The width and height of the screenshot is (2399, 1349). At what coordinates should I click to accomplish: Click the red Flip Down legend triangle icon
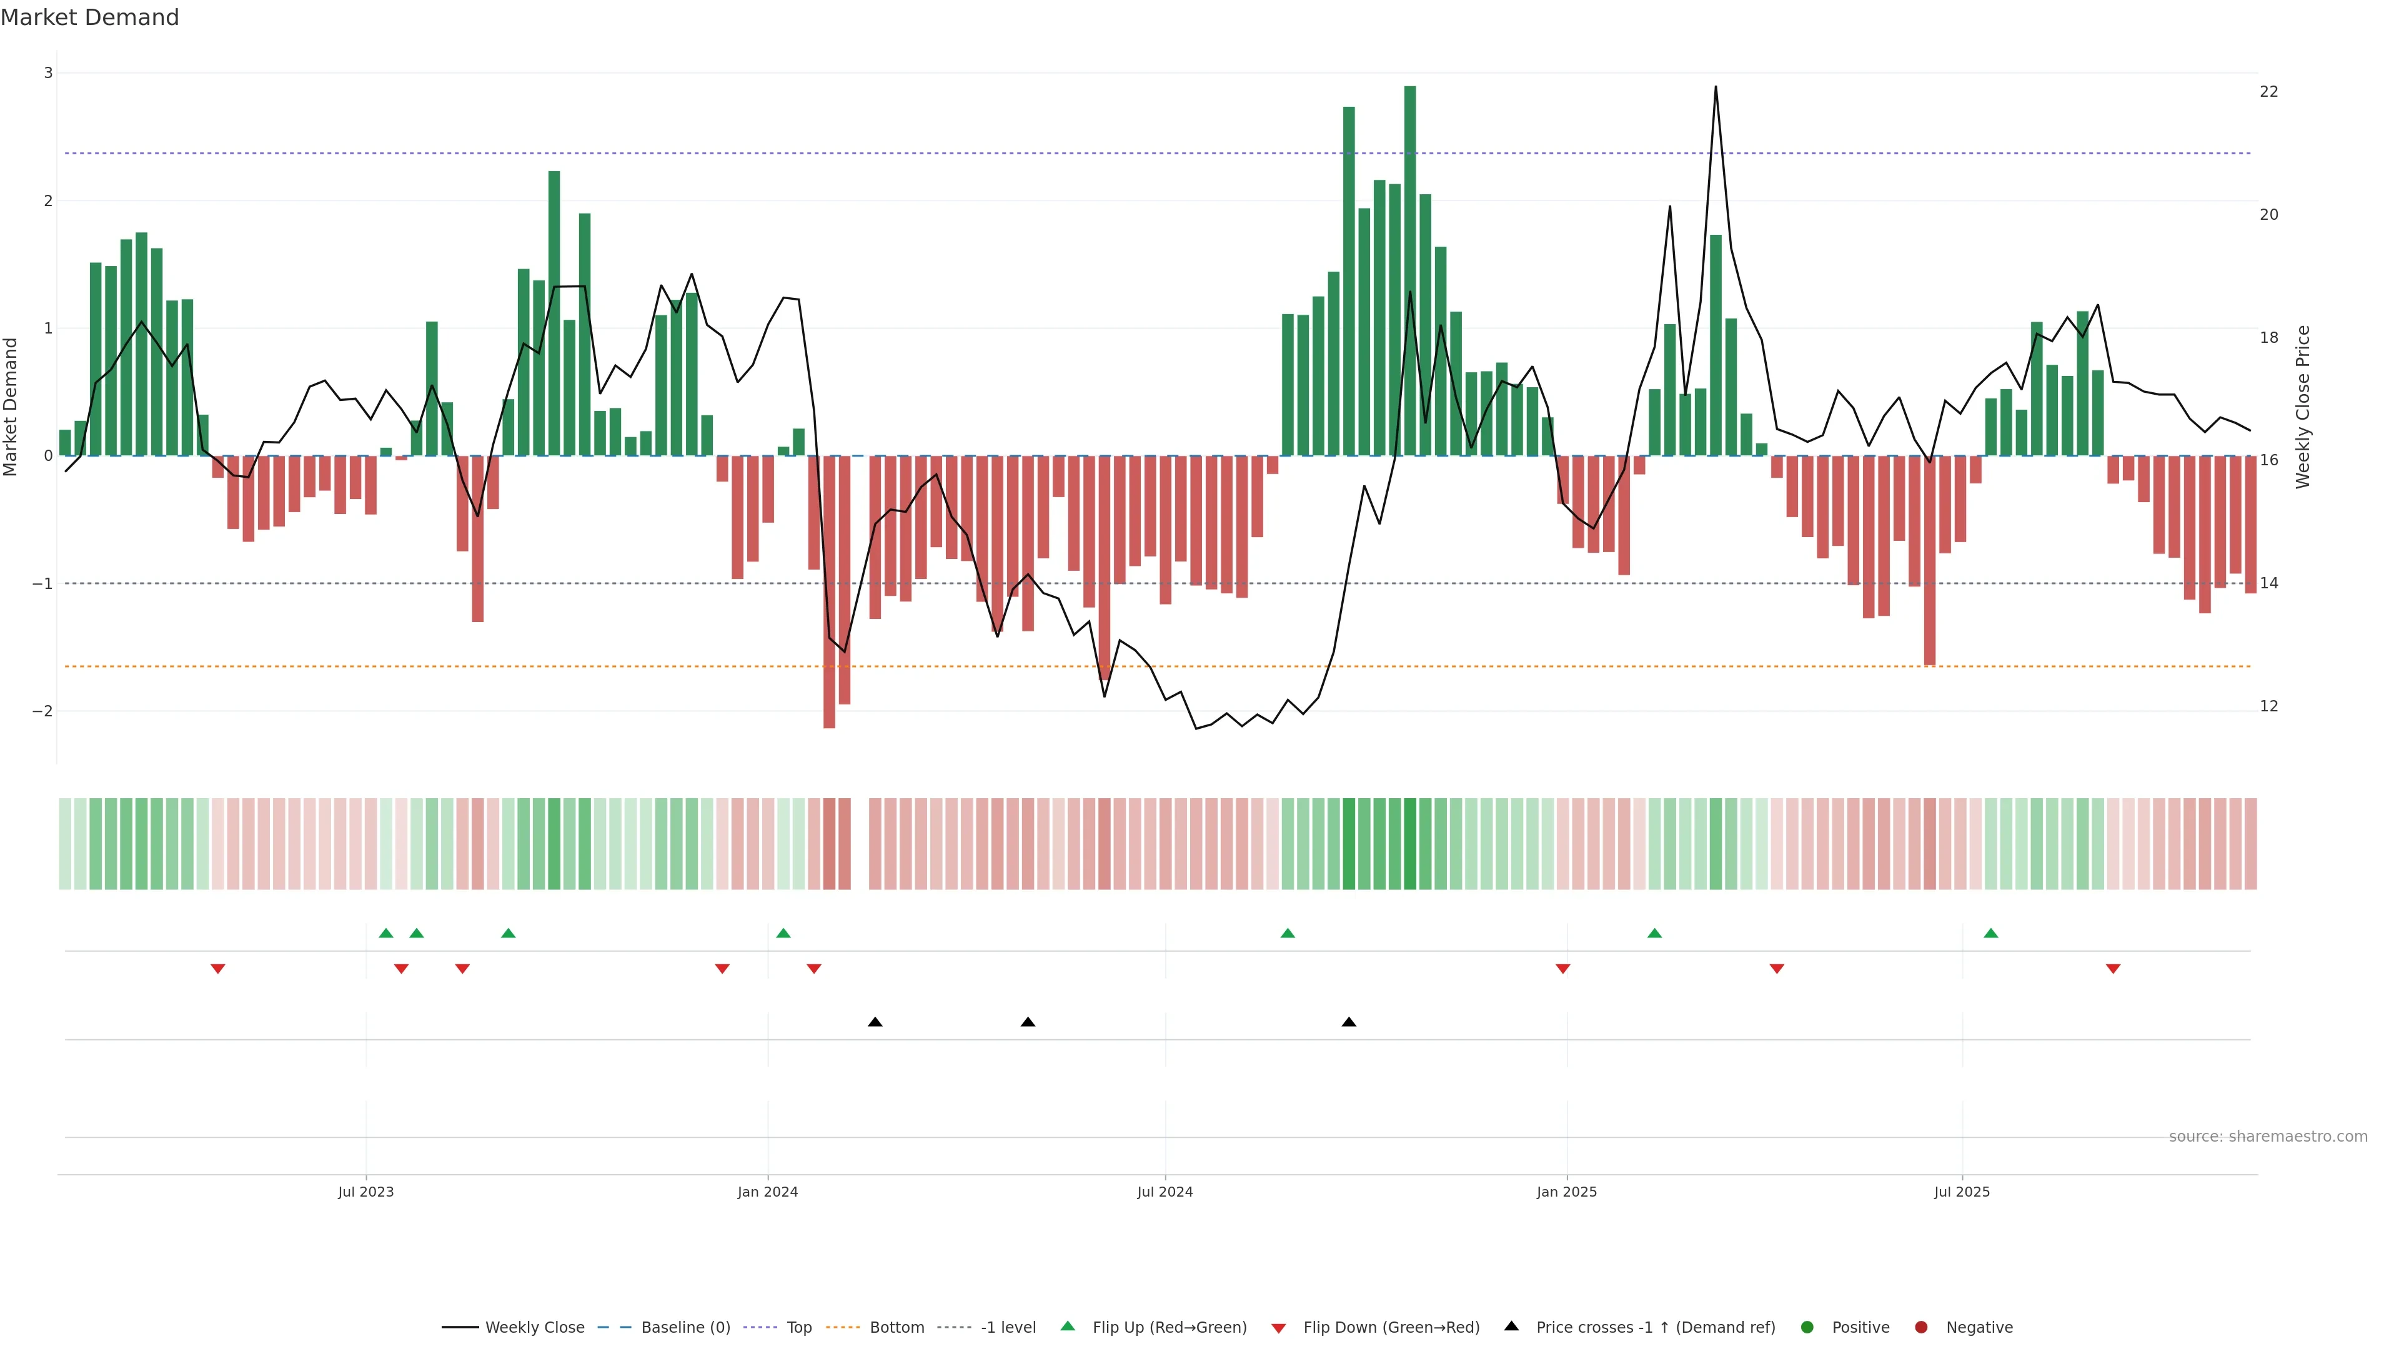coord(1279,1328)
